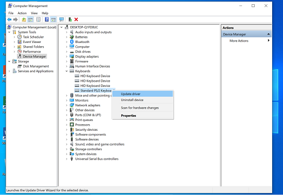Select Event Viewer in System Tools
The width and height of the screenshot is (283, 195).
point(32,42)
